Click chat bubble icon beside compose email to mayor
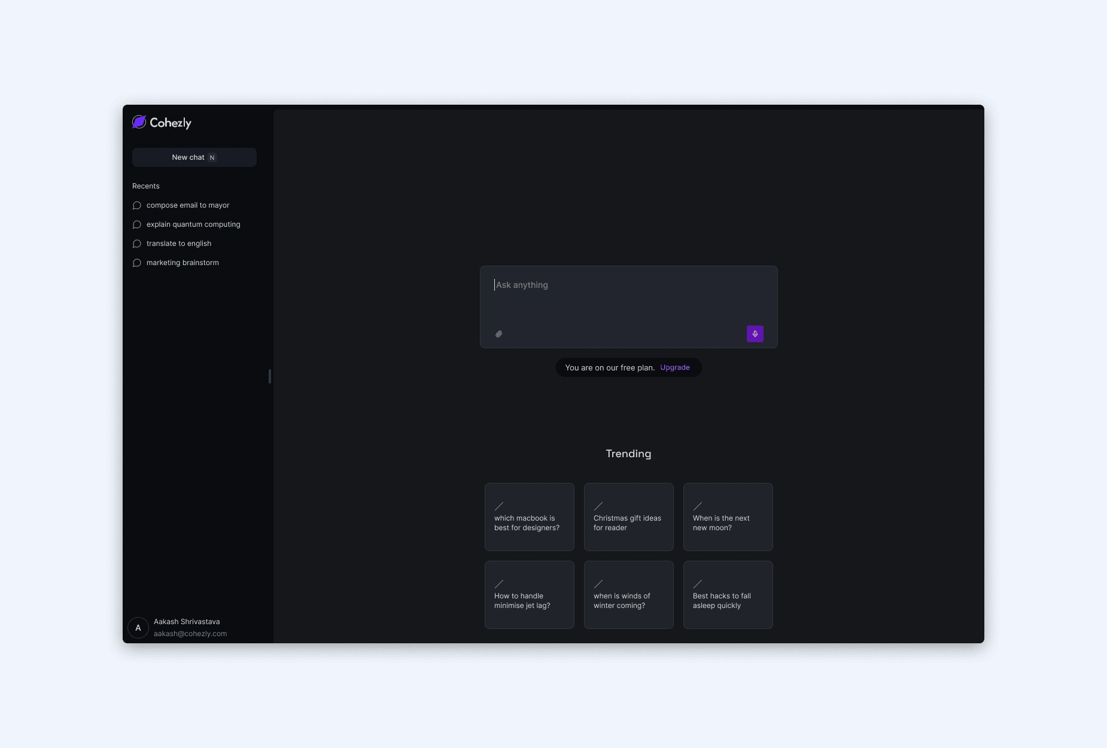This screenshot has height=748, width=1107. [137, 205]
